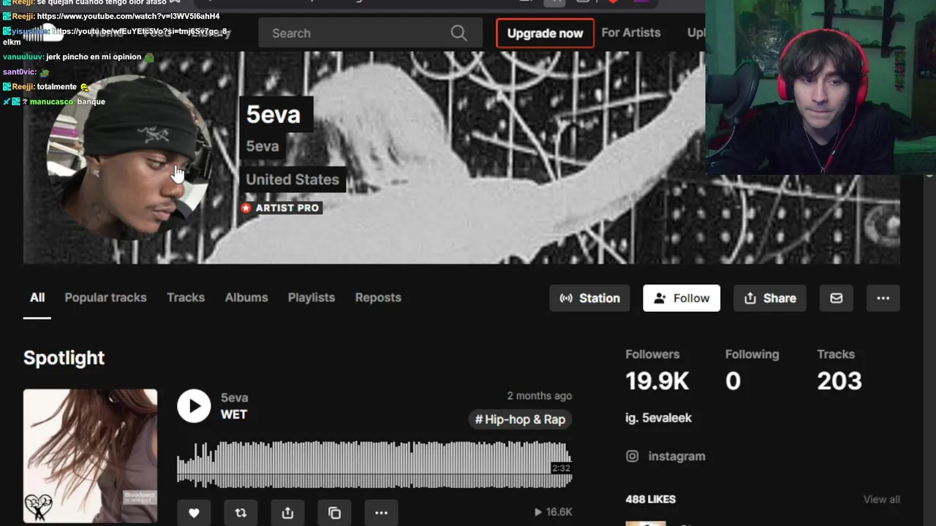
Task: Seek within the WET waveform
Action: point(374,464)
